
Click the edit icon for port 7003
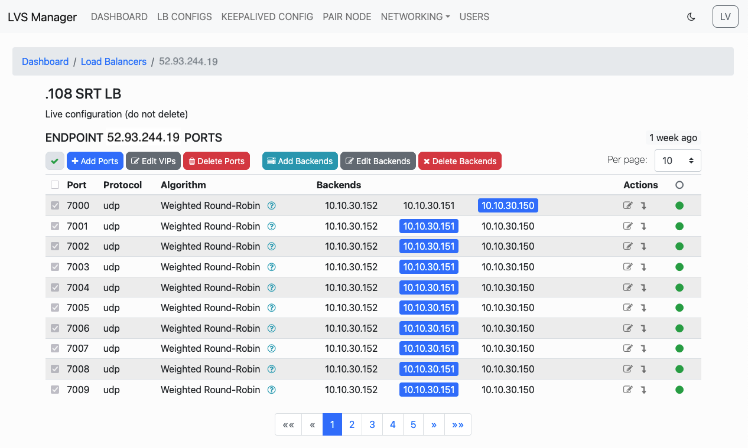tap(628, 267)
